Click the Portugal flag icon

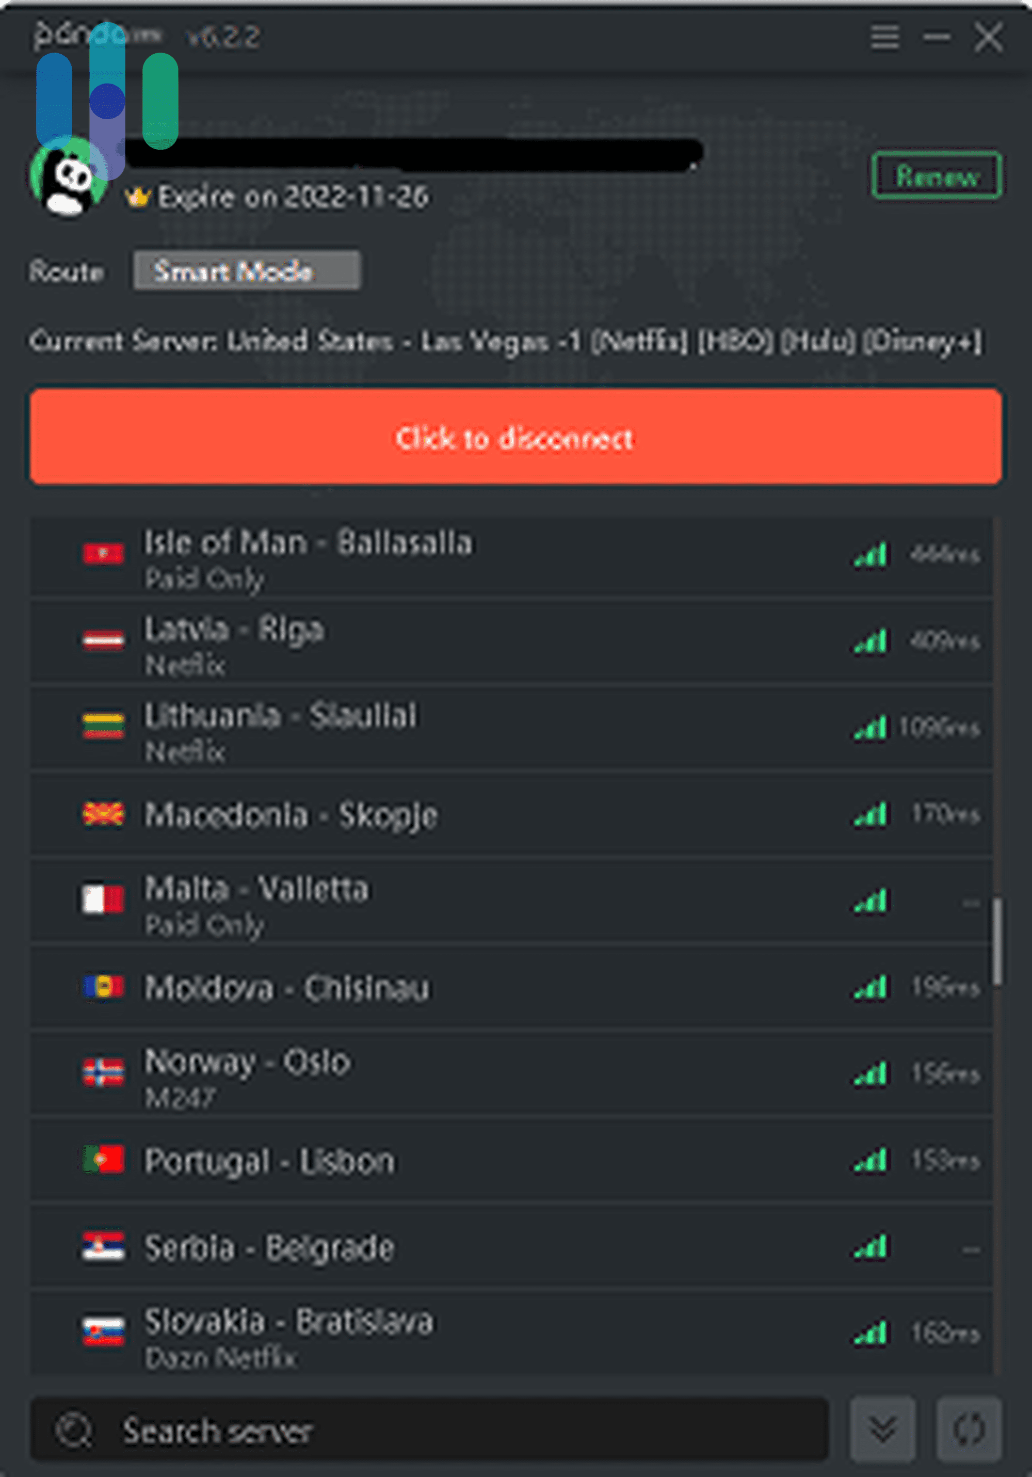point(103,1159)
